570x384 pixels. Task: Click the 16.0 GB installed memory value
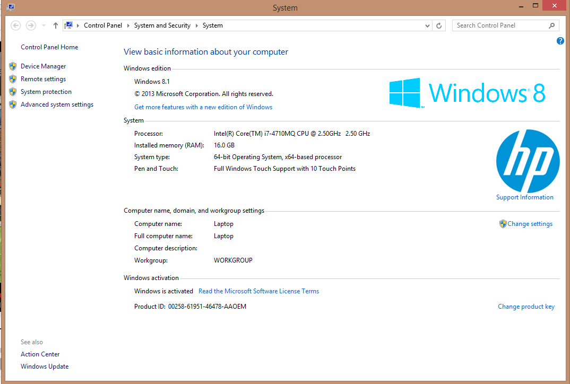click(x=224, y=145)
